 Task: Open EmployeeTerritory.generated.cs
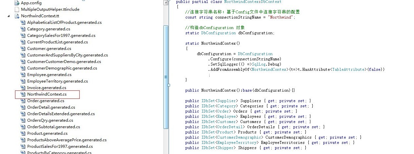pos(57,81)
